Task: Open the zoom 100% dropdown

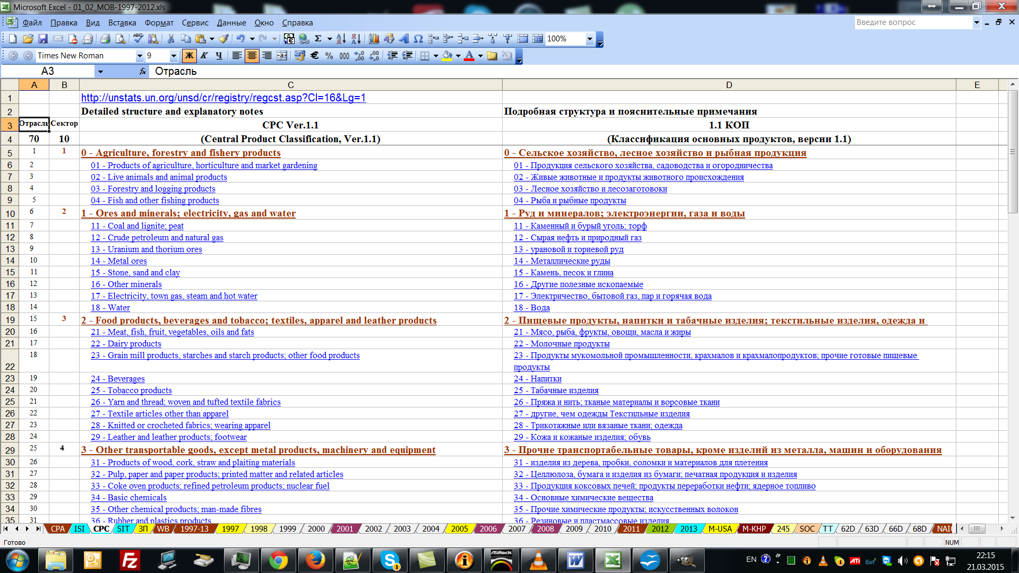Action: click(x=589, y=39)
